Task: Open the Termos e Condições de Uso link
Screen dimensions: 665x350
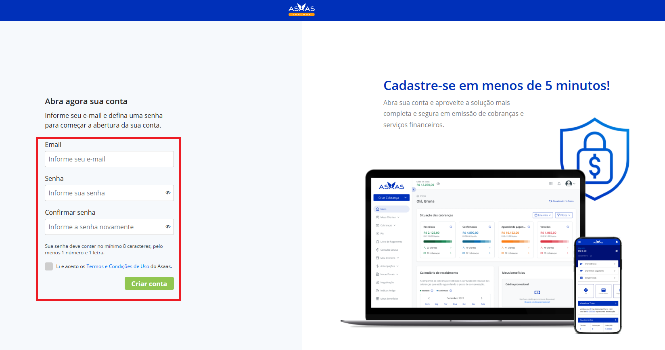Action: click(x=118, y=266)
